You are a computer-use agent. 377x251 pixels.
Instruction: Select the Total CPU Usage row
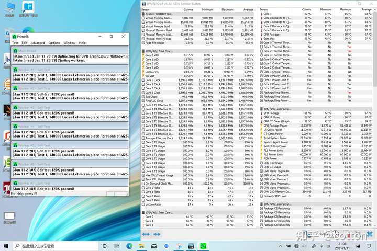[197, 179]
